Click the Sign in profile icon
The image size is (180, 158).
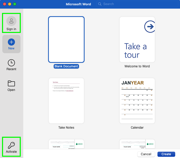(11, 21)
